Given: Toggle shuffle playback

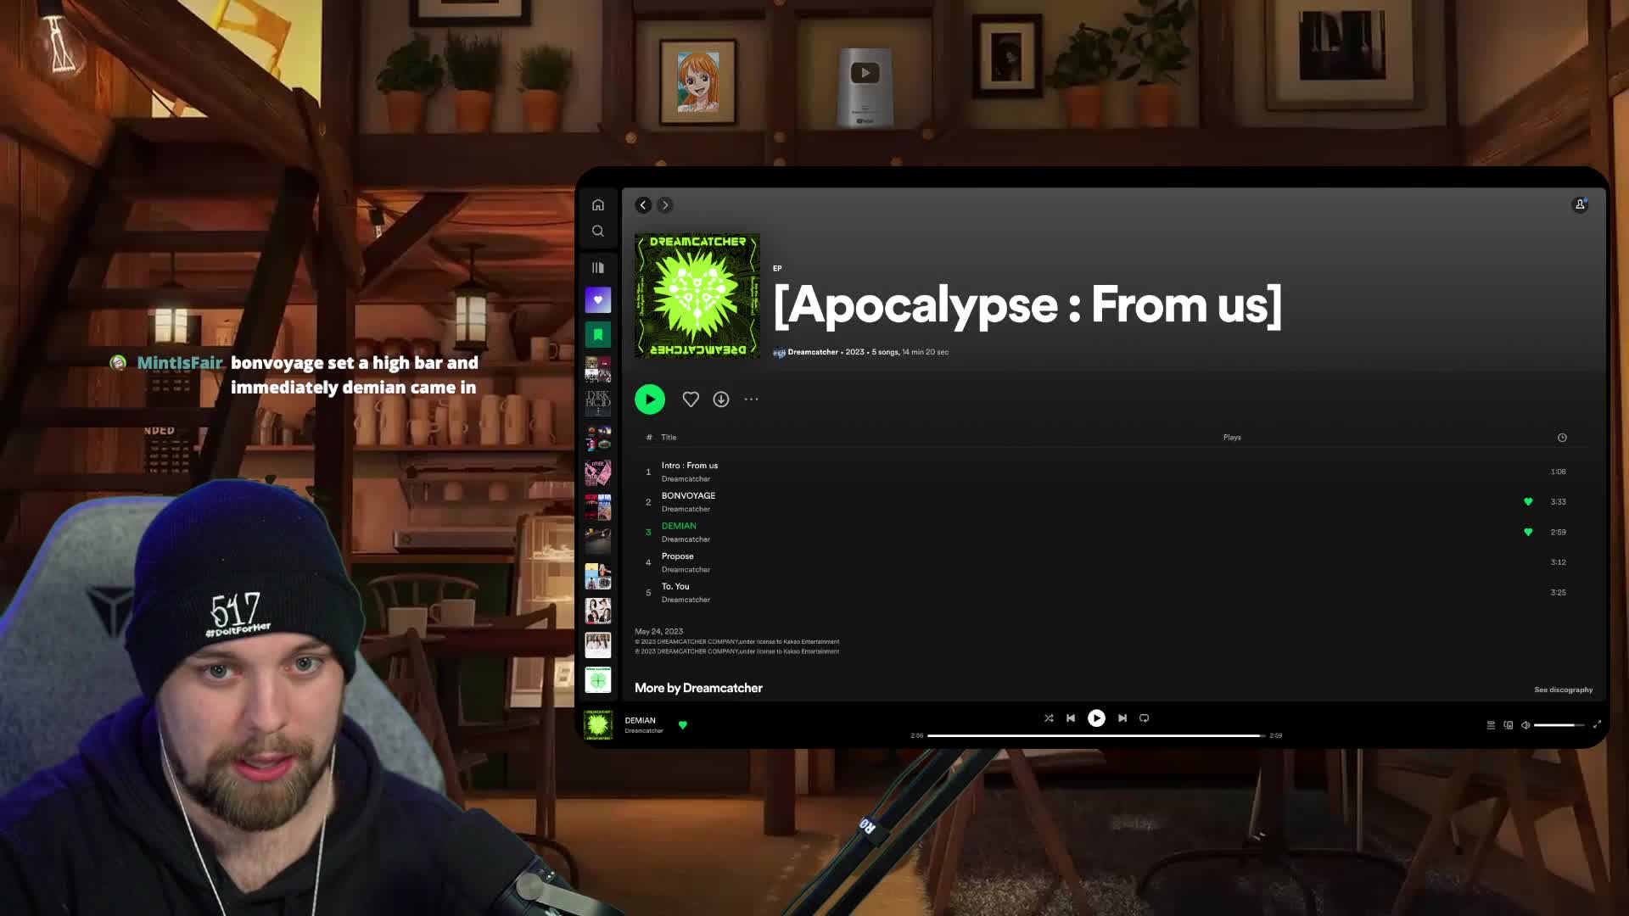Looking at the screenshot, I should tap(1049, 718).
